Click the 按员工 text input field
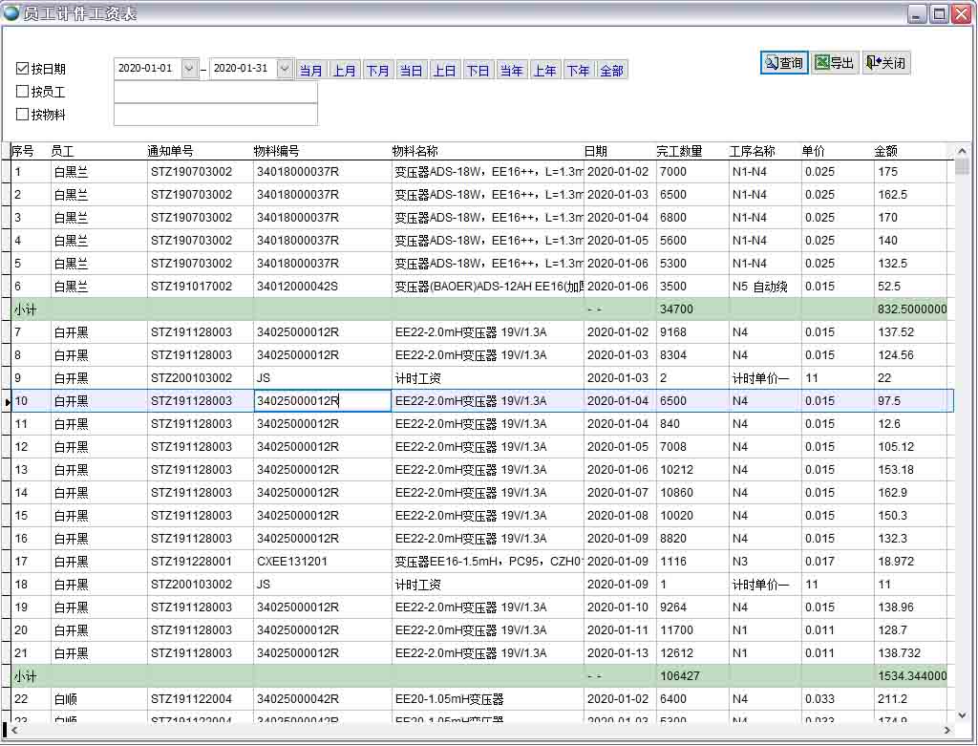 [215, 92]
